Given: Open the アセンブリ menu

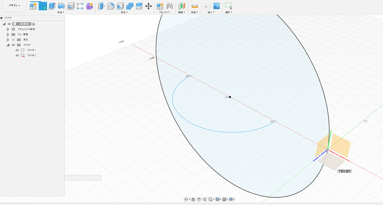Looking at the screenshot, I should point(164,12).
